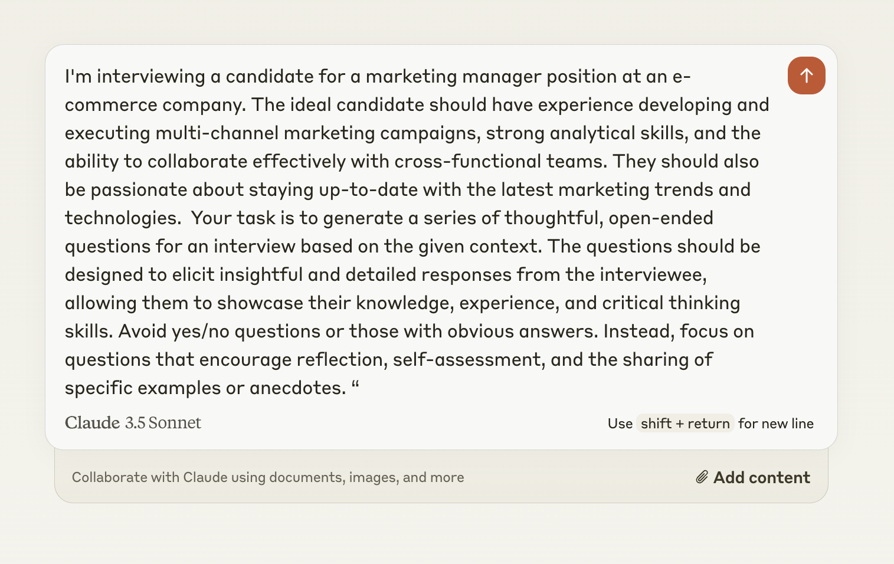The image size is (894, 564).
Task: Click the "Collaborate with Claude using documents" text
Action: 267,477
